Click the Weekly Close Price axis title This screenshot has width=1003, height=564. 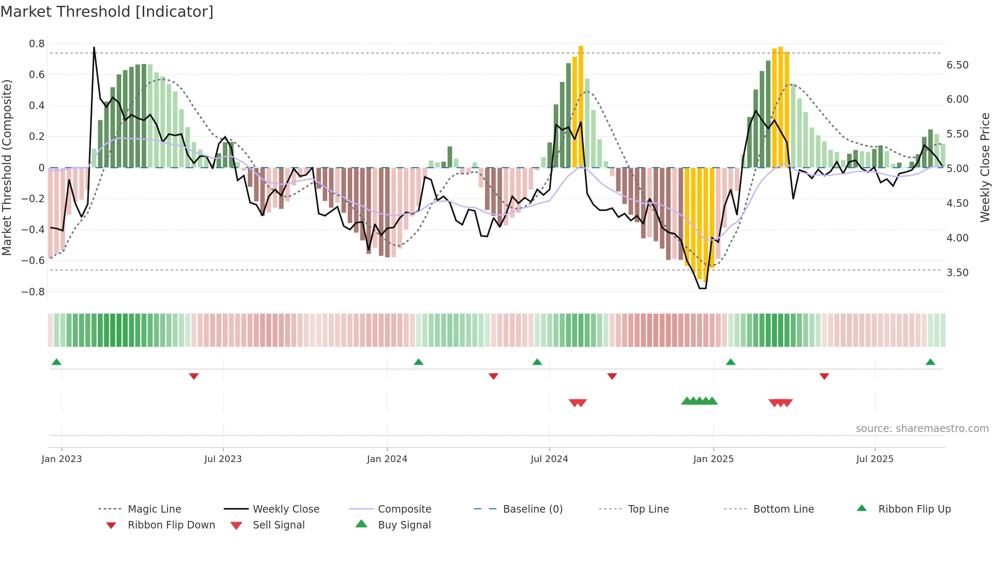(x=985, y=167)
